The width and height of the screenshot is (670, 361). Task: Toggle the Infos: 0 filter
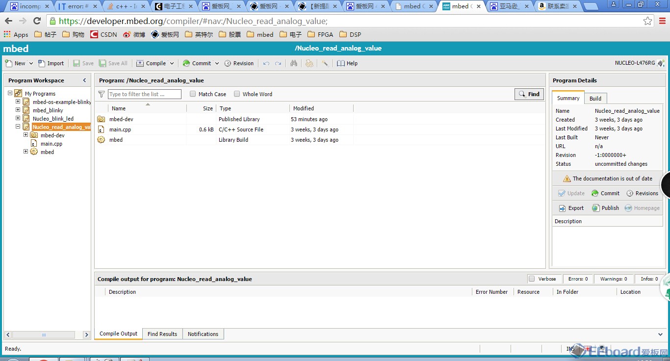pyautogui.click(x=649, y=279)
